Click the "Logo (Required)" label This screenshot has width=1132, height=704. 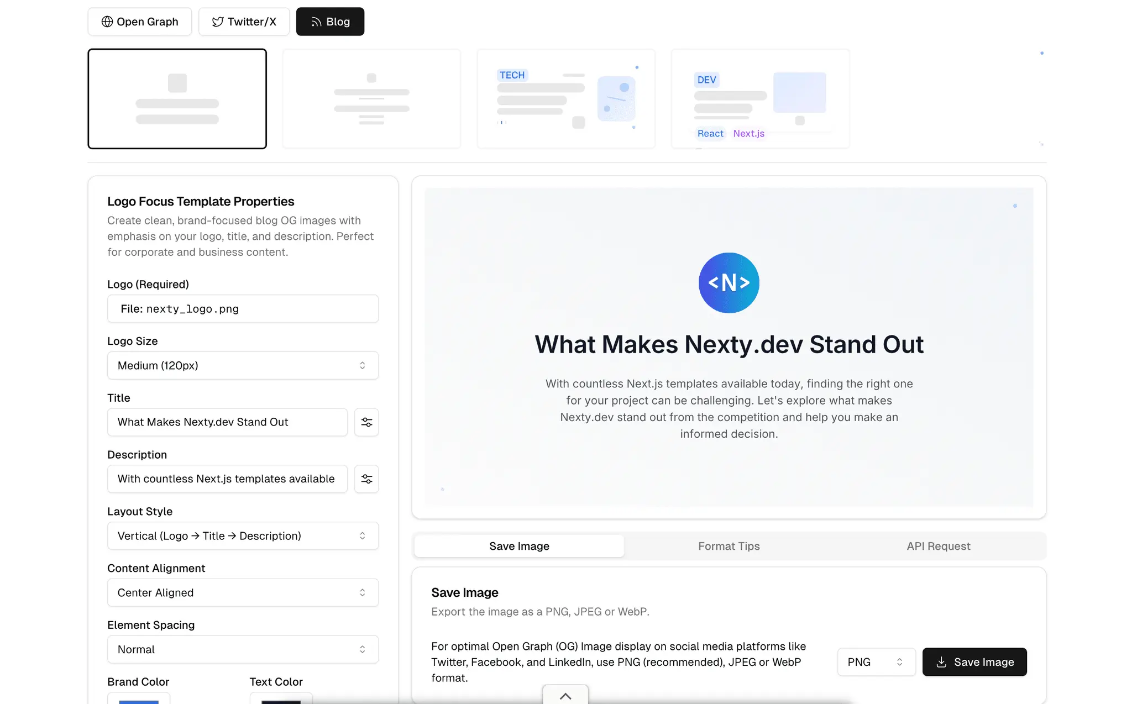(148, 285)
